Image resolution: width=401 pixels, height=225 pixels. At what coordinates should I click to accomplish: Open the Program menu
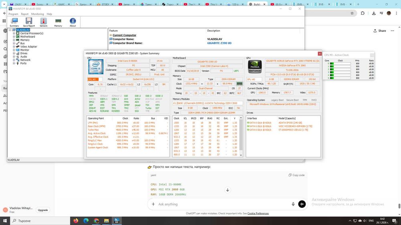(13, 14)
